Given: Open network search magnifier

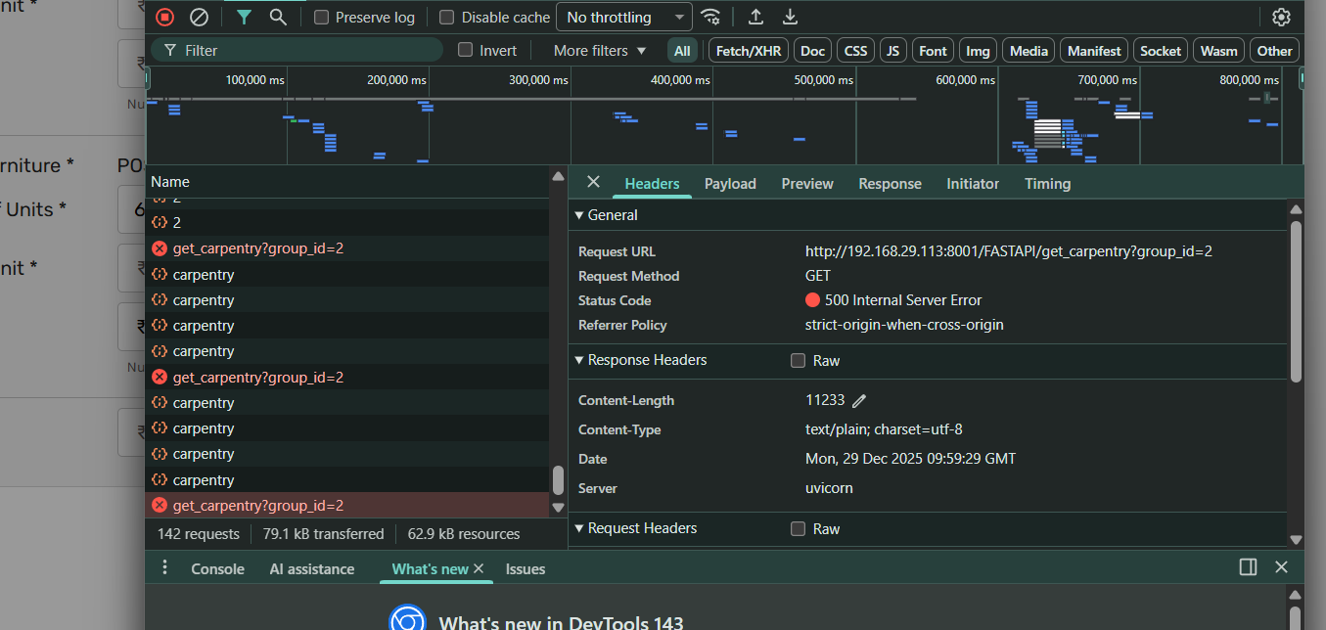Looking at the screenshot, I should tap(278, 17).
